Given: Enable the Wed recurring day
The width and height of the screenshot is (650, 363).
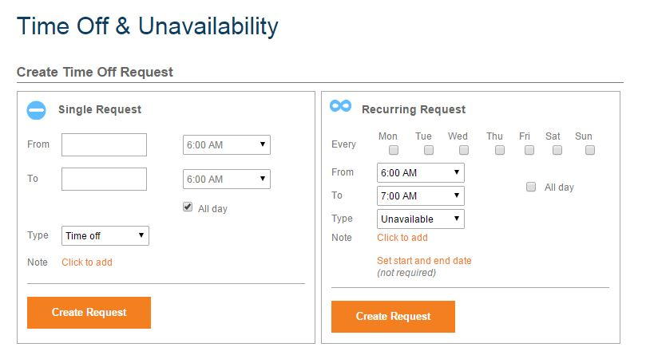Looking at the screenshot, I should click(x=464, y=150).
